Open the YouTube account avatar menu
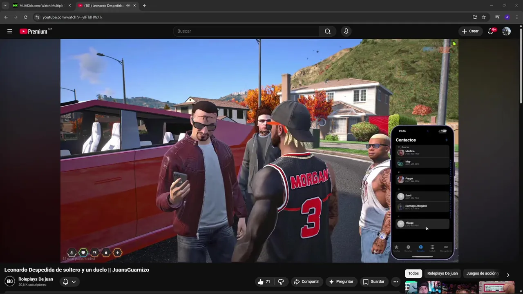Image resolution: width=523 pixels, height=294 pixels. 506,31
